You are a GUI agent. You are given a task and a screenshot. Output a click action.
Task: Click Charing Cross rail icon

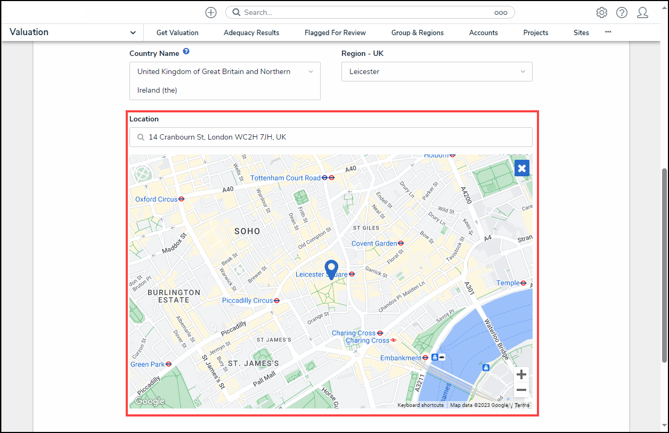click(394, 340)
